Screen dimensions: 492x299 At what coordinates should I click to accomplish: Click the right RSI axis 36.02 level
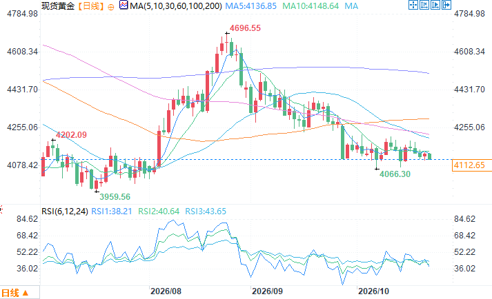(x=464, y=269)
